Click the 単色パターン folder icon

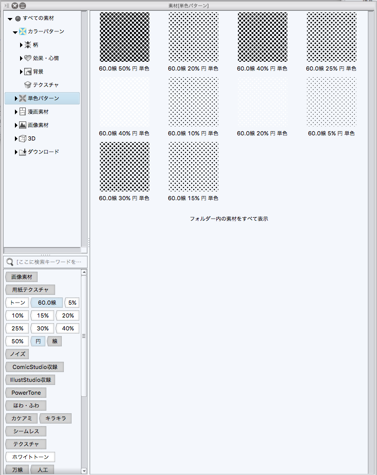coord(23,98)
